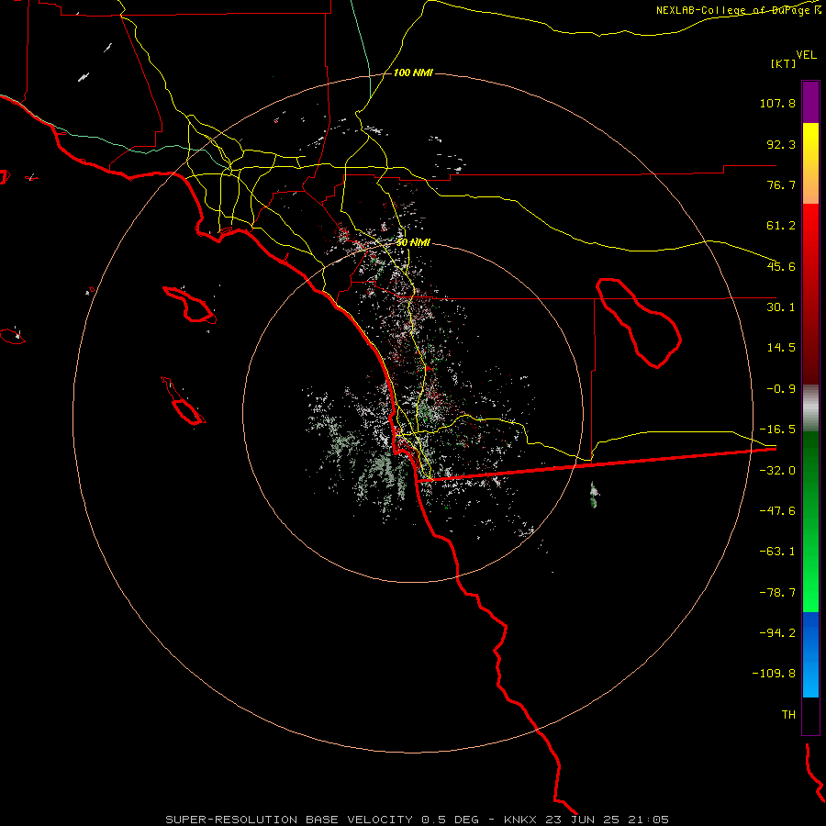Select the -16.5 legend value
The width and height of the screenshot is (826, 826).
click(777, 430)
